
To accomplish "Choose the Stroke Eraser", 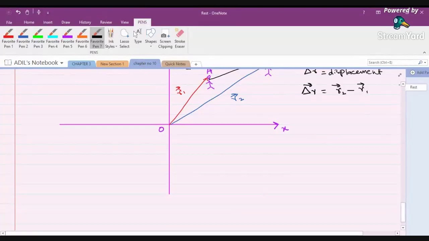I will pos(180,39).
